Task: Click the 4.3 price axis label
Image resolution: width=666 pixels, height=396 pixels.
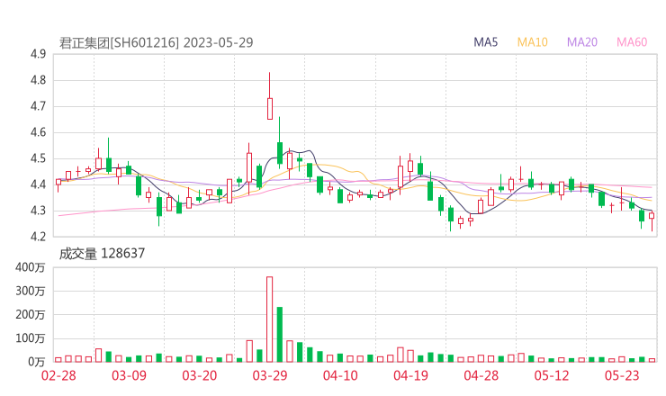Action: click(x=38, y=211)
